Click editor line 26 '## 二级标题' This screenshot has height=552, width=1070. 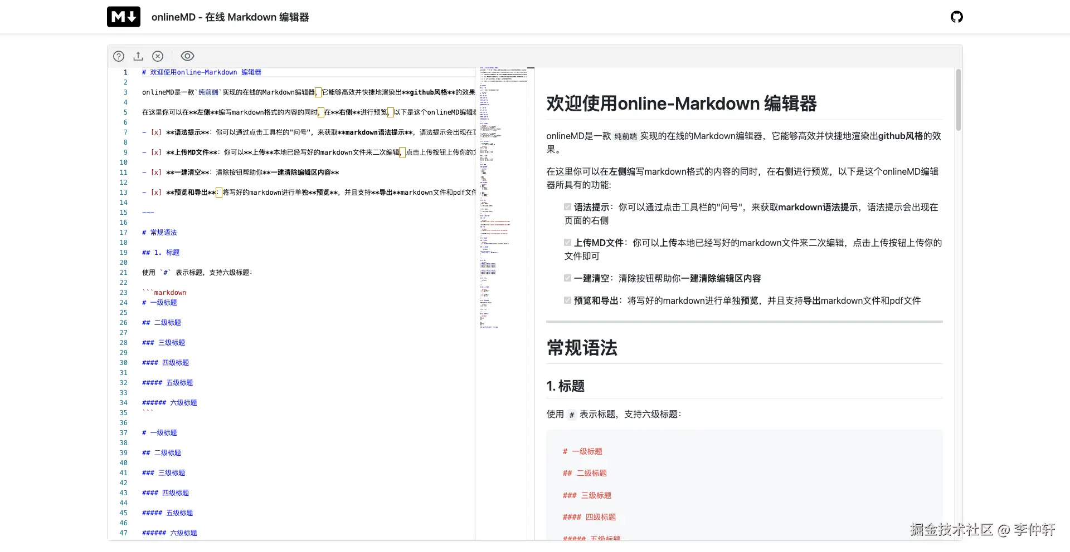pos(162,323)
